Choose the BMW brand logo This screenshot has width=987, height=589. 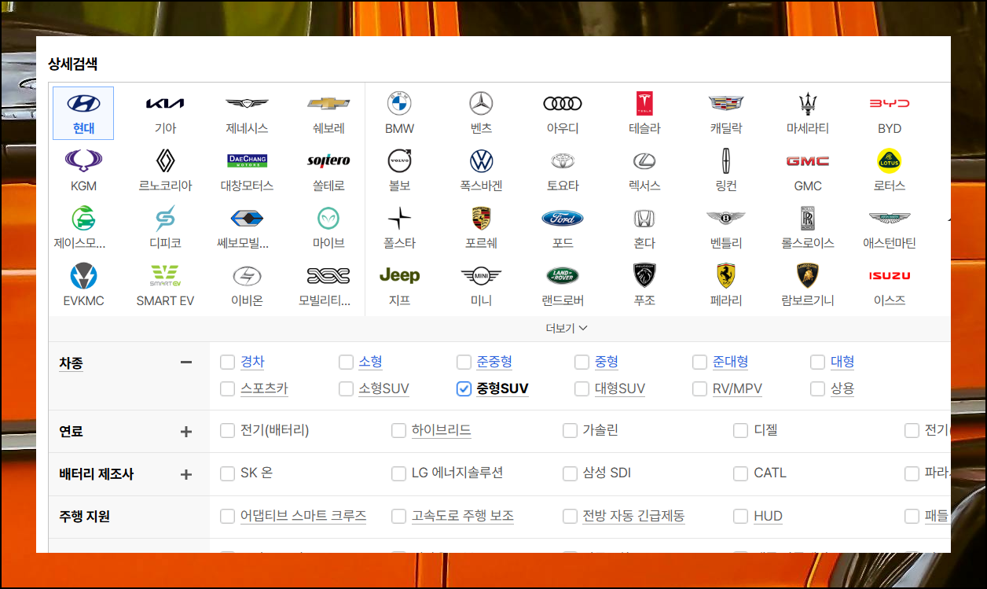point(399,103)
